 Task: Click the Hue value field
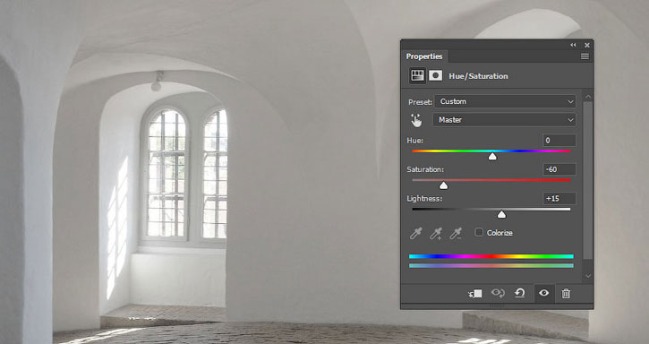tap(559, 140)
